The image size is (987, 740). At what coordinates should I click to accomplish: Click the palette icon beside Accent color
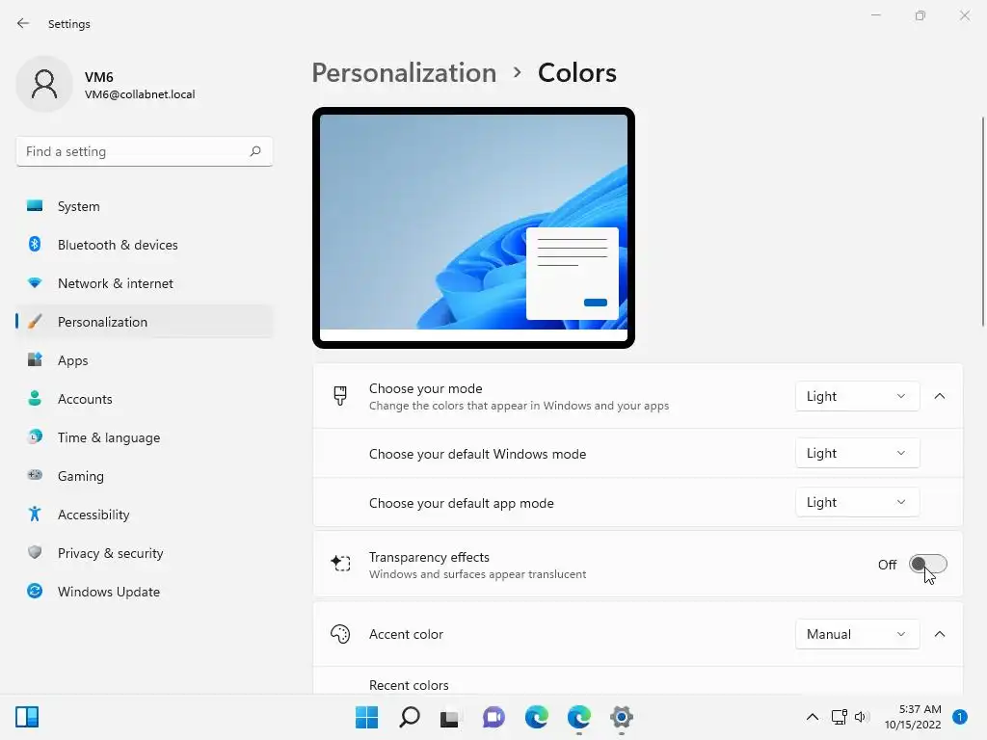(340, 634)
